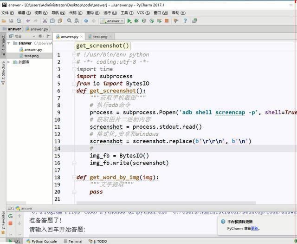Click answer folder in the breadcrumb bar

pos(12,29)
